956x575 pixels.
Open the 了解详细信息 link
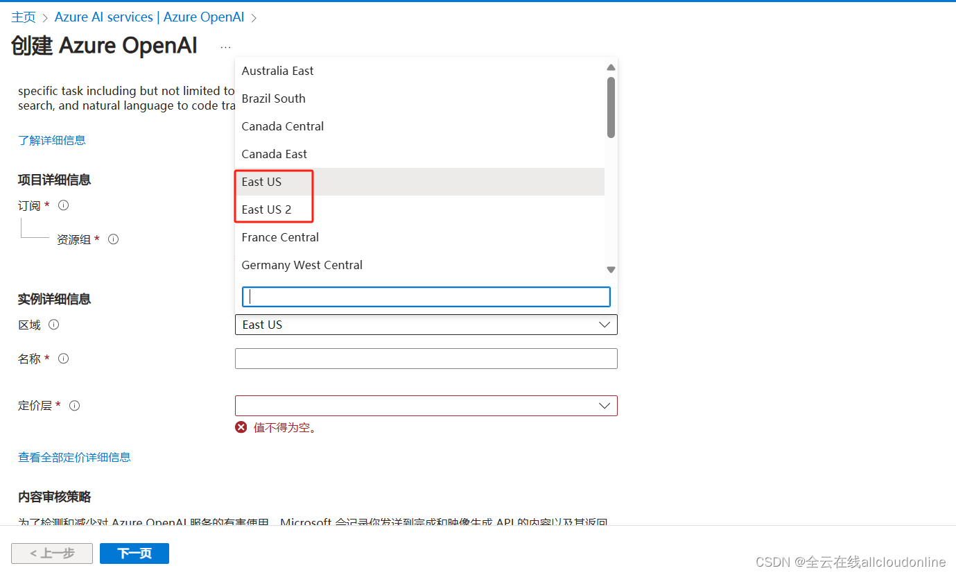(52, 140)
